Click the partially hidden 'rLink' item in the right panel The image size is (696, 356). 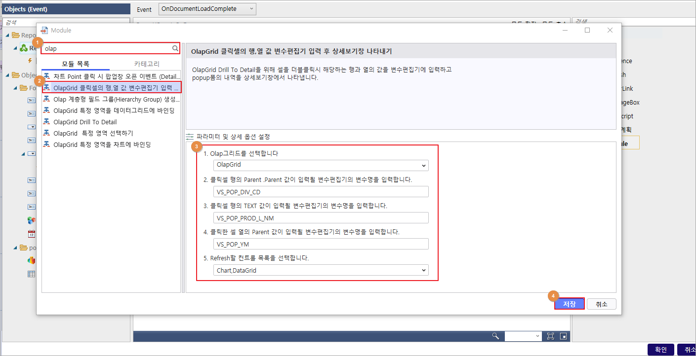click(x=628, y=88)
